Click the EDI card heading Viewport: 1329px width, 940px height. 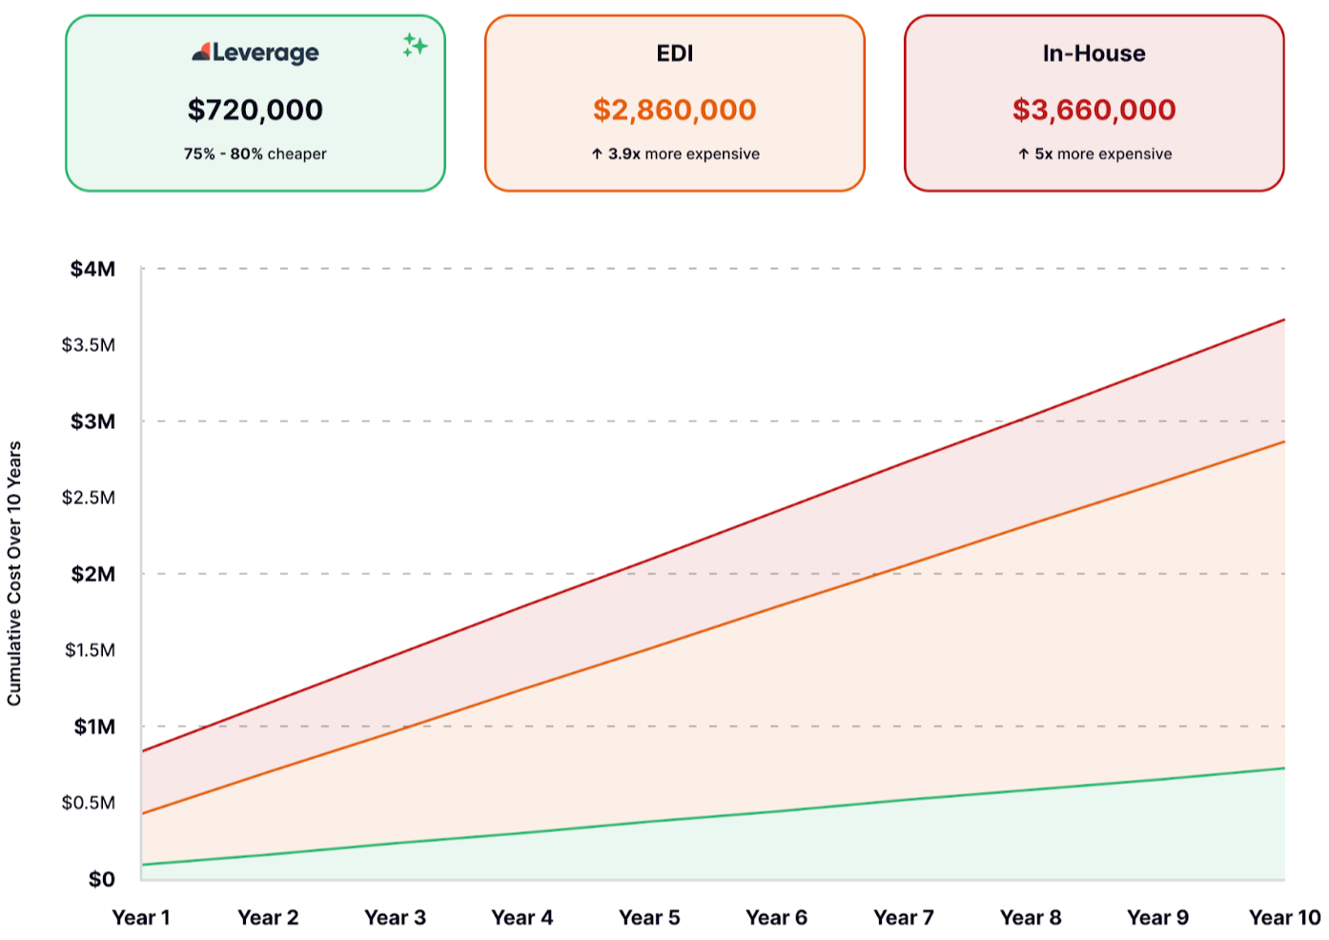pyautogui.click(x=674, y=53)
